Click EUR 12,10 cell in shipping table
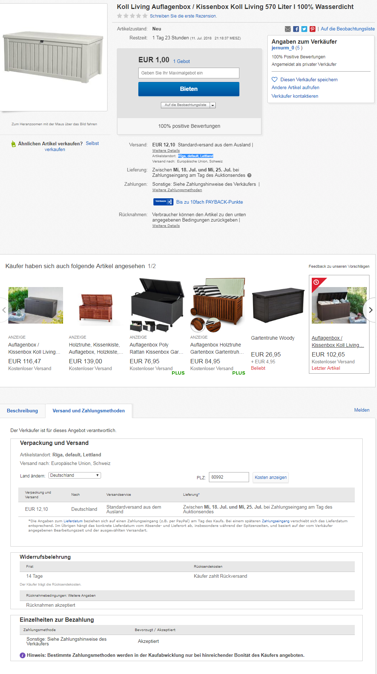377x674 pixels. tap(36, 509)
